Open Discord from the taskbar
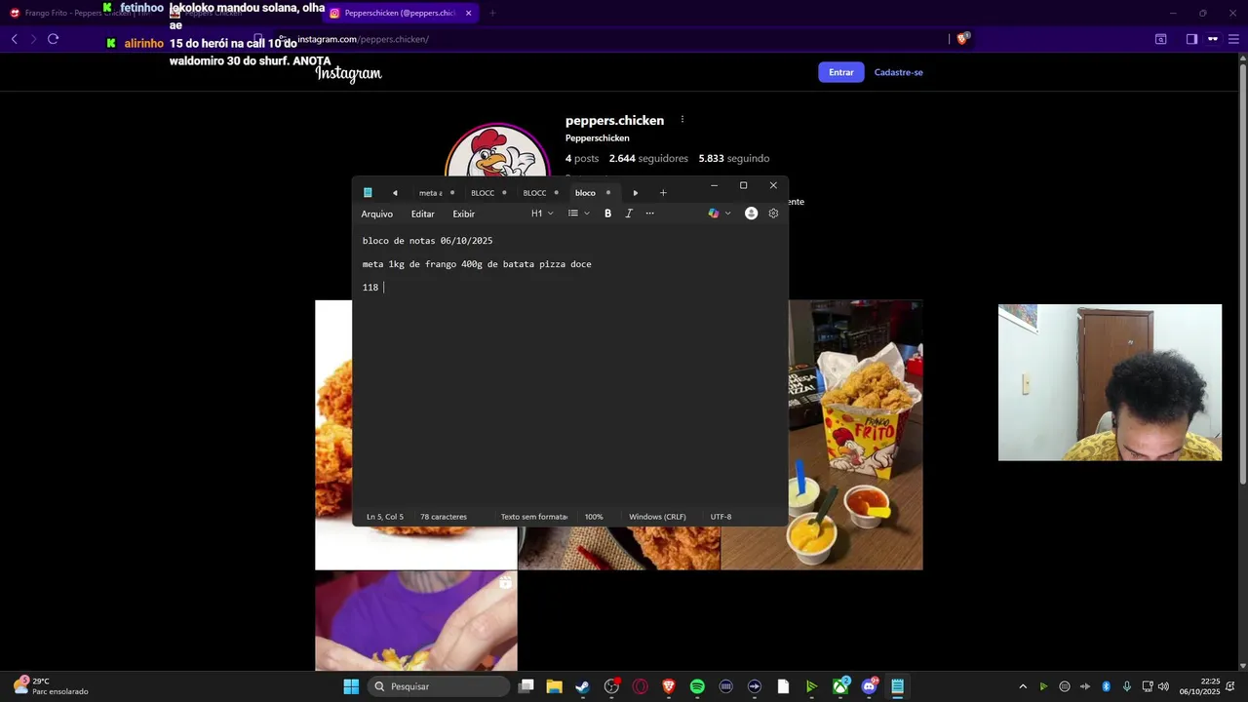The width and height of the screenshot is (1248, 702). [x=869, y=686]
